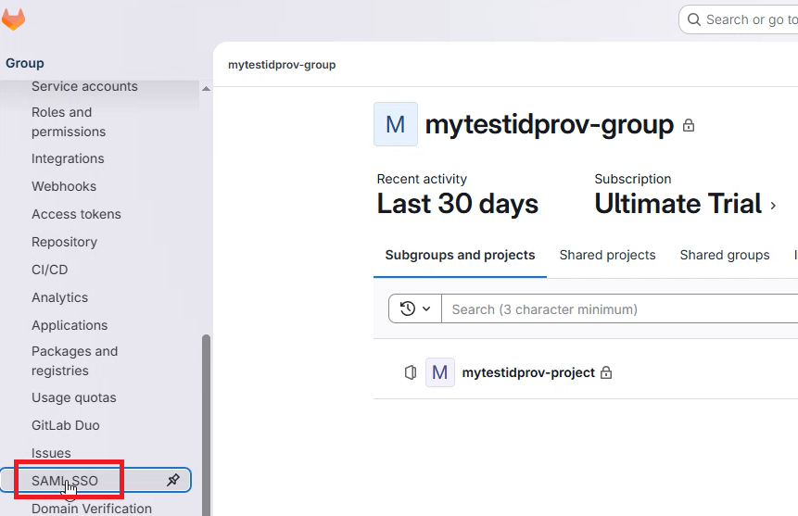798x516 pixels.
Task: Click the Search (3 character minimum) field
Action: pyautogui.click(x=619, y=308)
